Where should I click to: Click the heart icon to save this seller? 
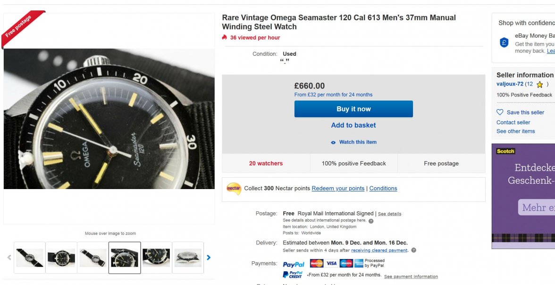(500, 112)
